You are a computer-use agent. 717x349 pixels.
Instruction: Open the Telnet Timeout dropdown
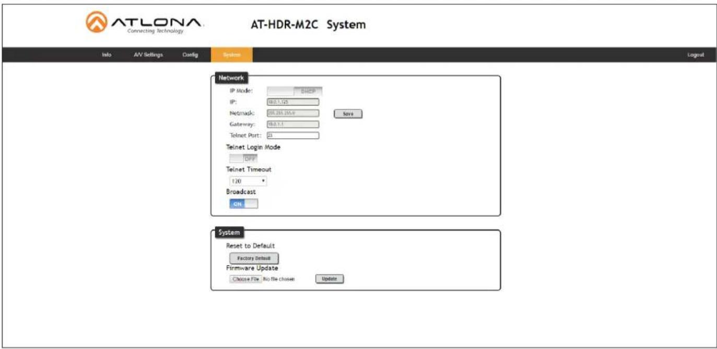[248, 181]
